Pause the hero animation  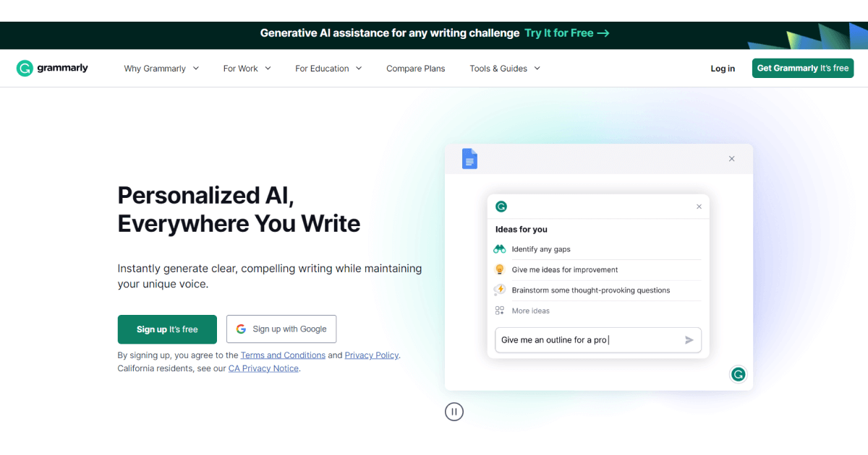point(454,412)
